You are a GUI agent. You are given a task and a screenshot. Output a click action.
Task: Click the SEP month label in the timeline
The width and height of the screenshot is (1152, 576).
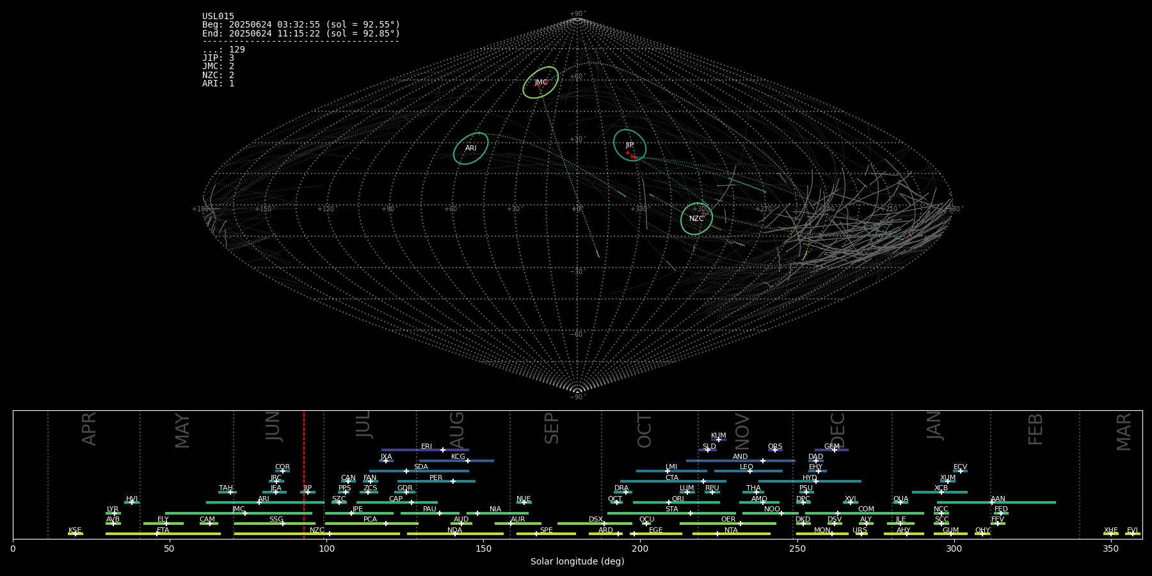[x=552, y=428]
